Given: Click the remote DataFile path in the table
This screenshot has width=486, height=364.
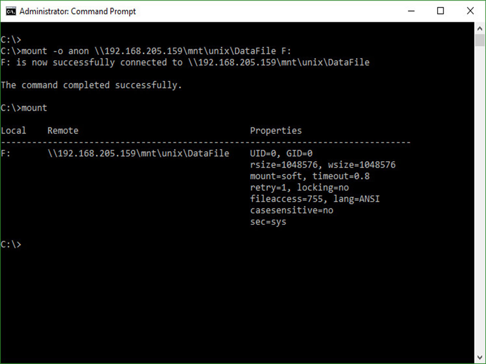Looking at the screenshot, I should 139,154.
